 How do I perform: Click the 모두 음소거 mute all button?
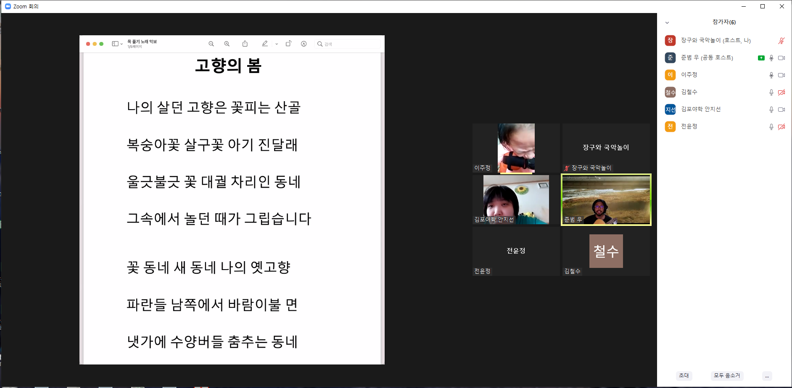[x=727, y=376]
